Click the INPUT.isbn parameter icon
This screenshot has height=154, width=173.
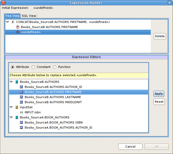point(21,112)
